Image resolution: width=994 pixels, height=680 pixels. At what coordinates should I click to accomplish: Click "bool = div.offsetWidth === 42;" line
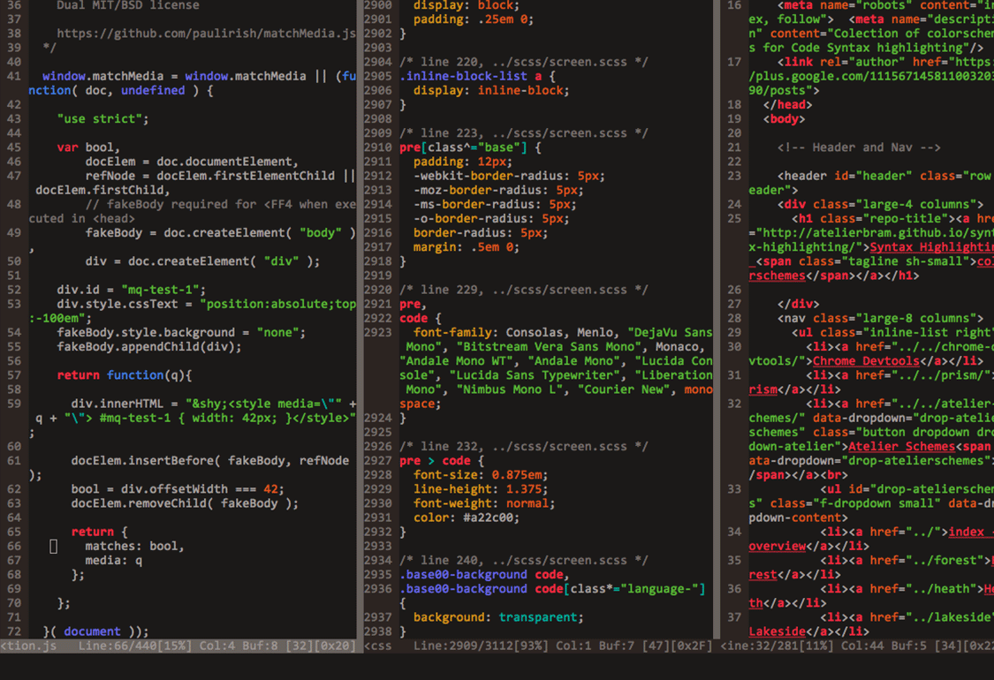(178, 489)
